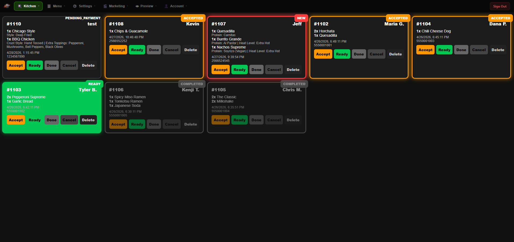The width and height of the screenshot is (514, 242).
Task: Click the Settings gear icon
Action: point(75,6)
